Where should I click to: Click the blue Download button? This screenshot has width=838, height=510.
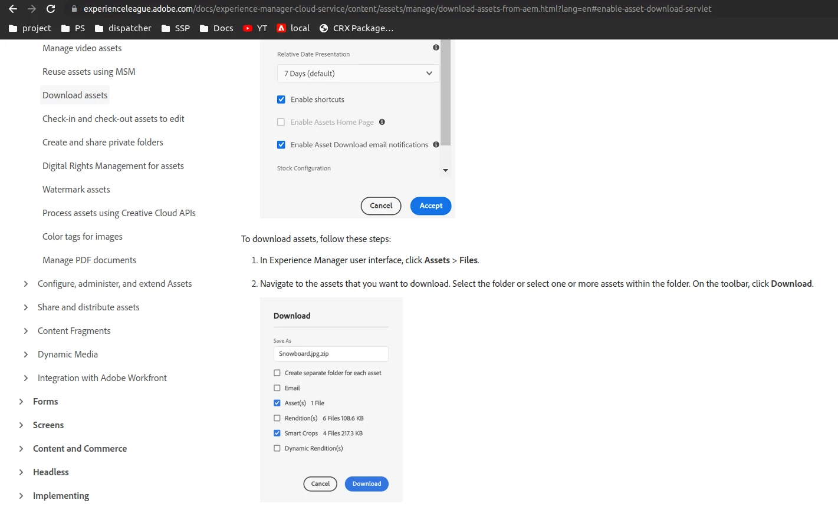point(367,483)
